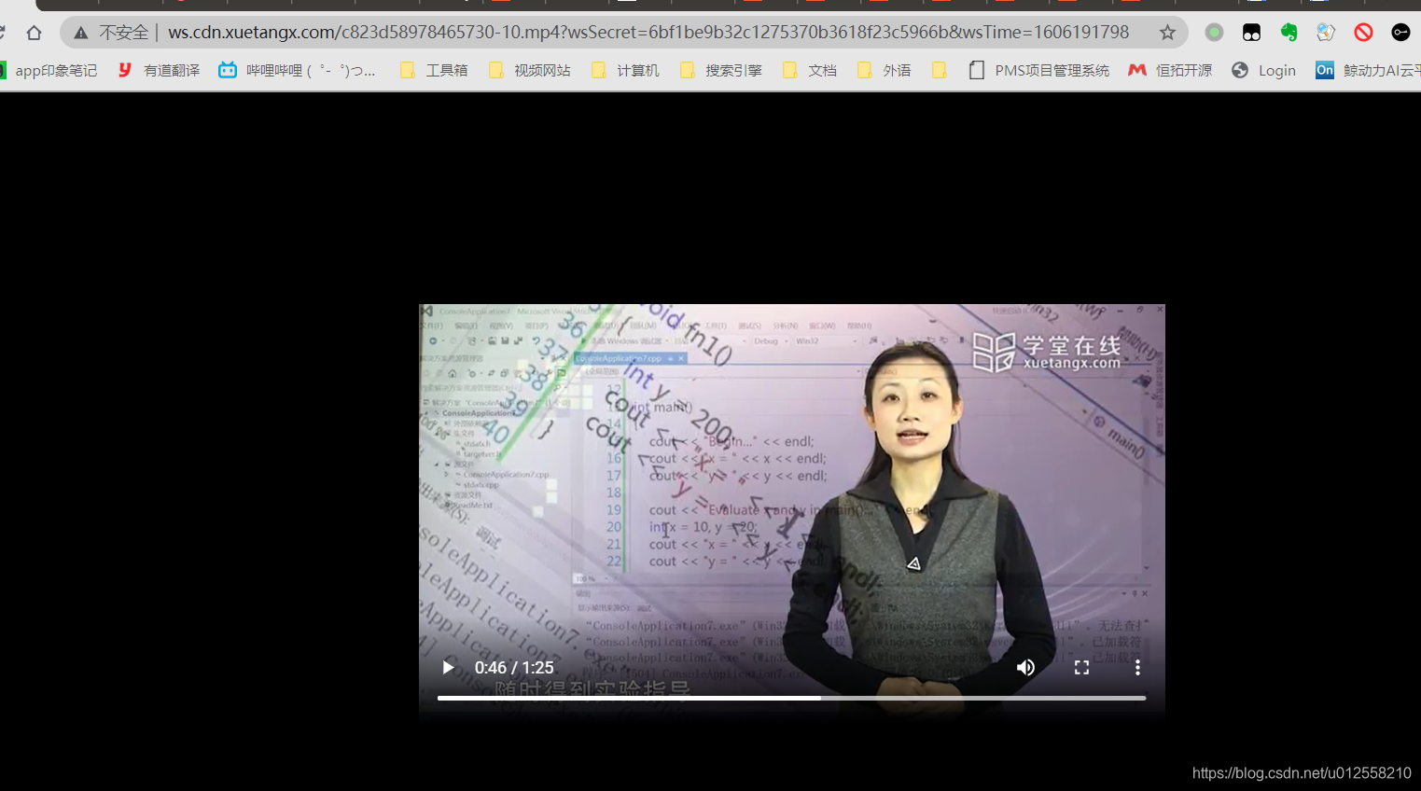
Task: Bookmark this page with star icon
Action: point(1167,33)
